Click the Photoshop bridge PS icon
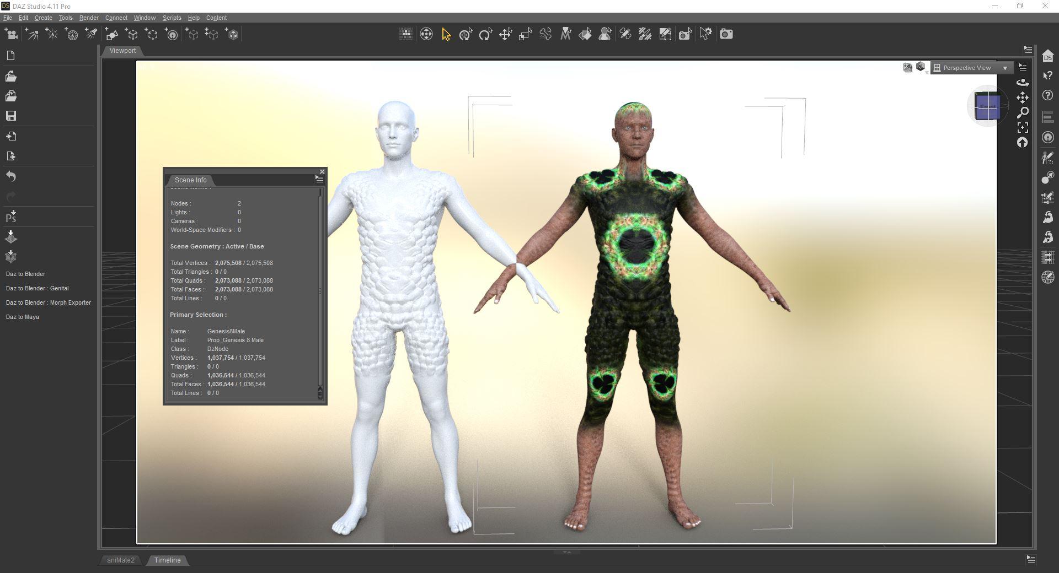The image size is (1059, 573). (10, 217)
